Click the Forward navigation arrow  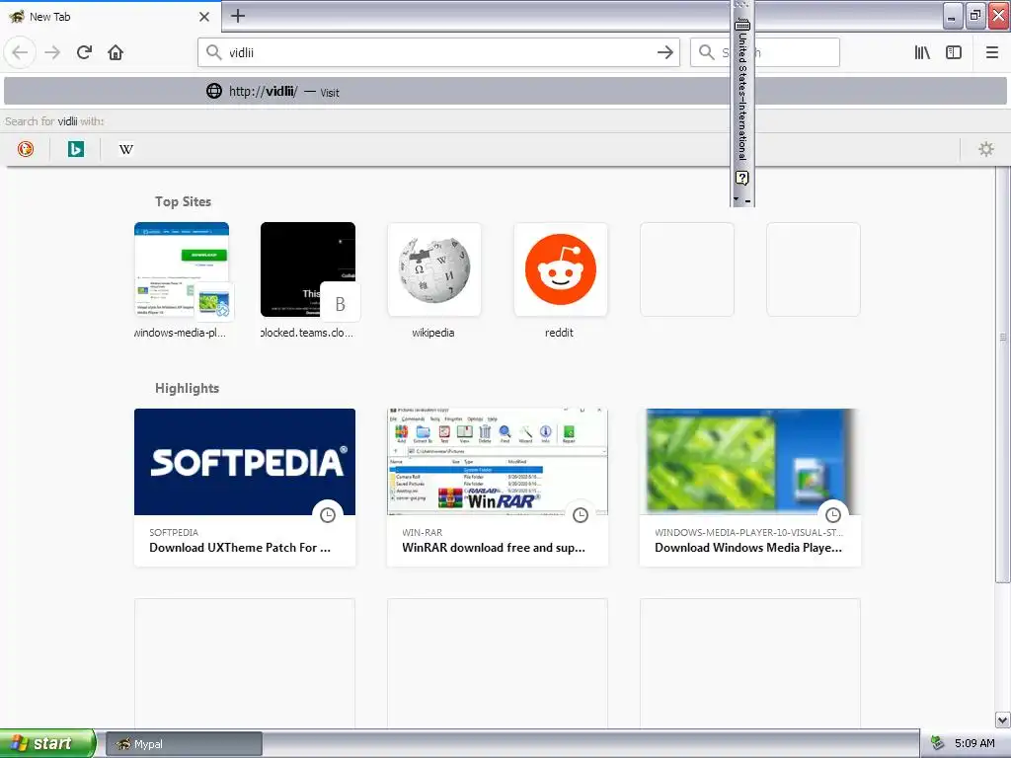(52, 52)
